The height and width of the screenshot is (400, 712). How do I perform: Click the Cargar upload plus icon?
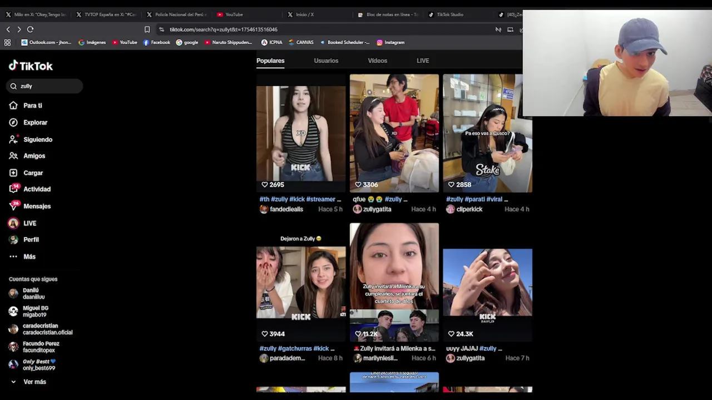click(13, 173)
